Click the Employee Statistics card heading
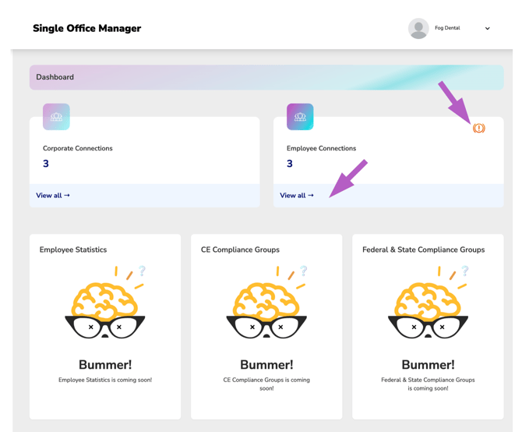The height and width of the screenshot is (432, 522). click(73, 250)
